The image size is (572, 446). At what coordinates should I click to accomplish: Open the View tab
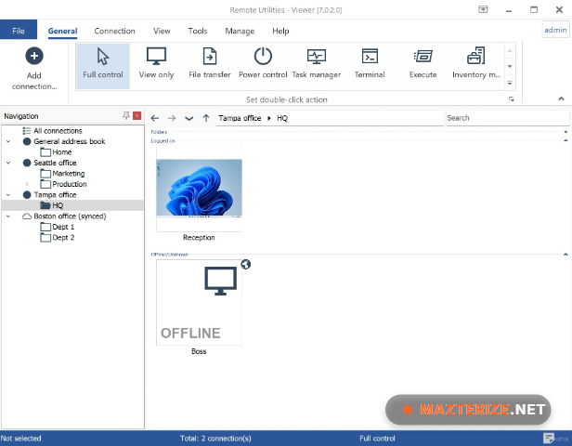(162, 31)
